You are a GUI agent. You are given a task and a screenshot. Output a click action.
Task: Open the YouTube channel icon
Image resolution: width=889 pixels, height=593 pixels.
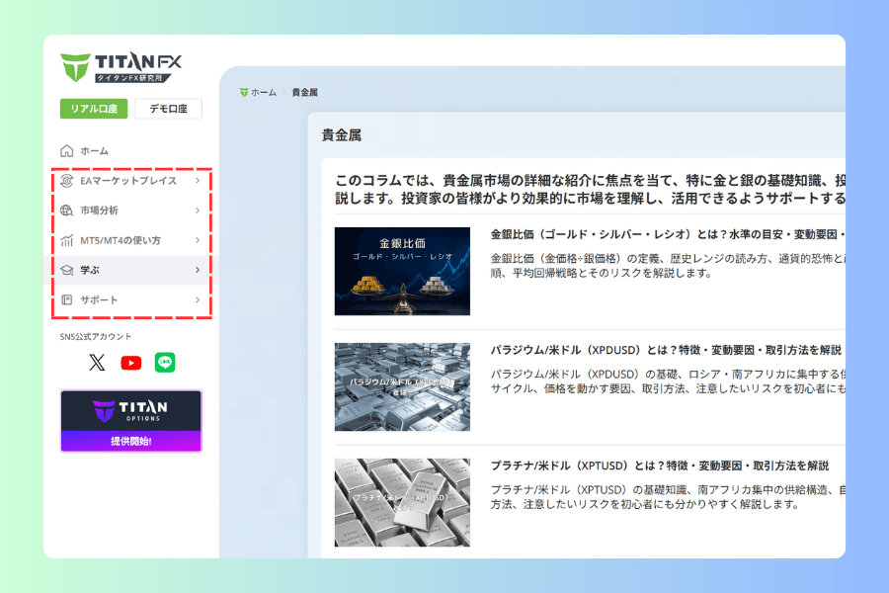click(x=131, y=363)
